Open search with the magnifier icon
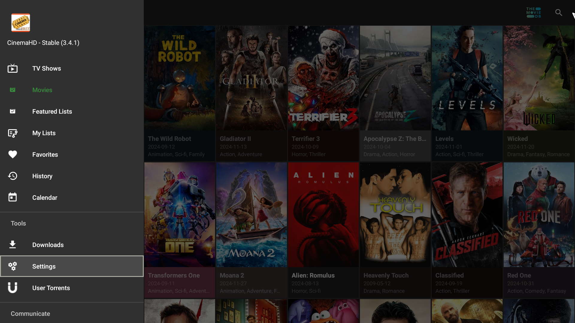This screenshot has height=323, width=575. (559, 13)
